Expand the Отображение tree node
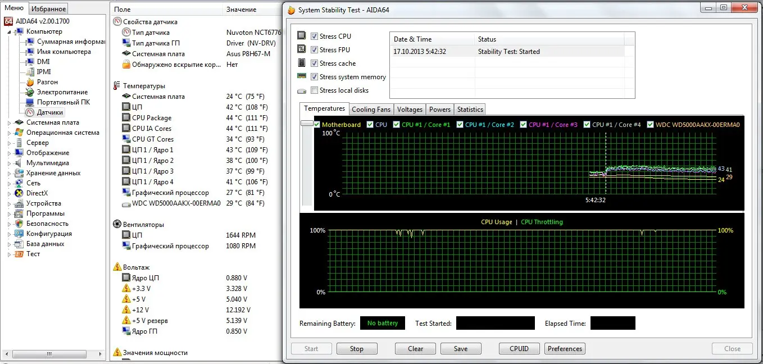Image resolution: width=763 pixels, height=364 pixels. pos(10,153)
